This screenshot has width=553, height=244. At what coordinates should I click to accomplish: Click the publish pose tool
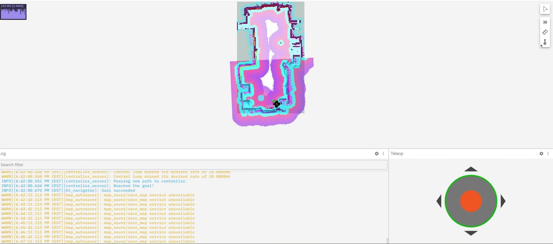[x=545, y=42]
